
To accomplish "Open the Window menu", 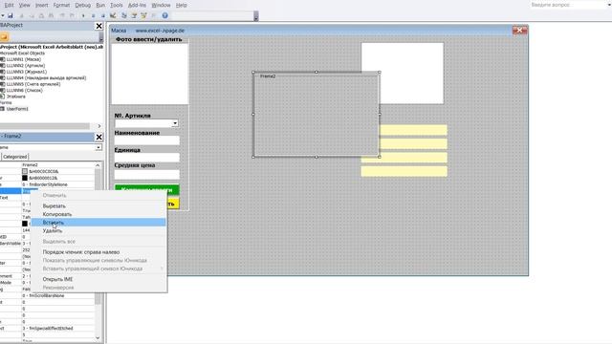I will 161,5.
